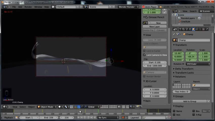Enable the scale manipulator icon
This screenshot has width=215, height=121.
pos(85,107)
